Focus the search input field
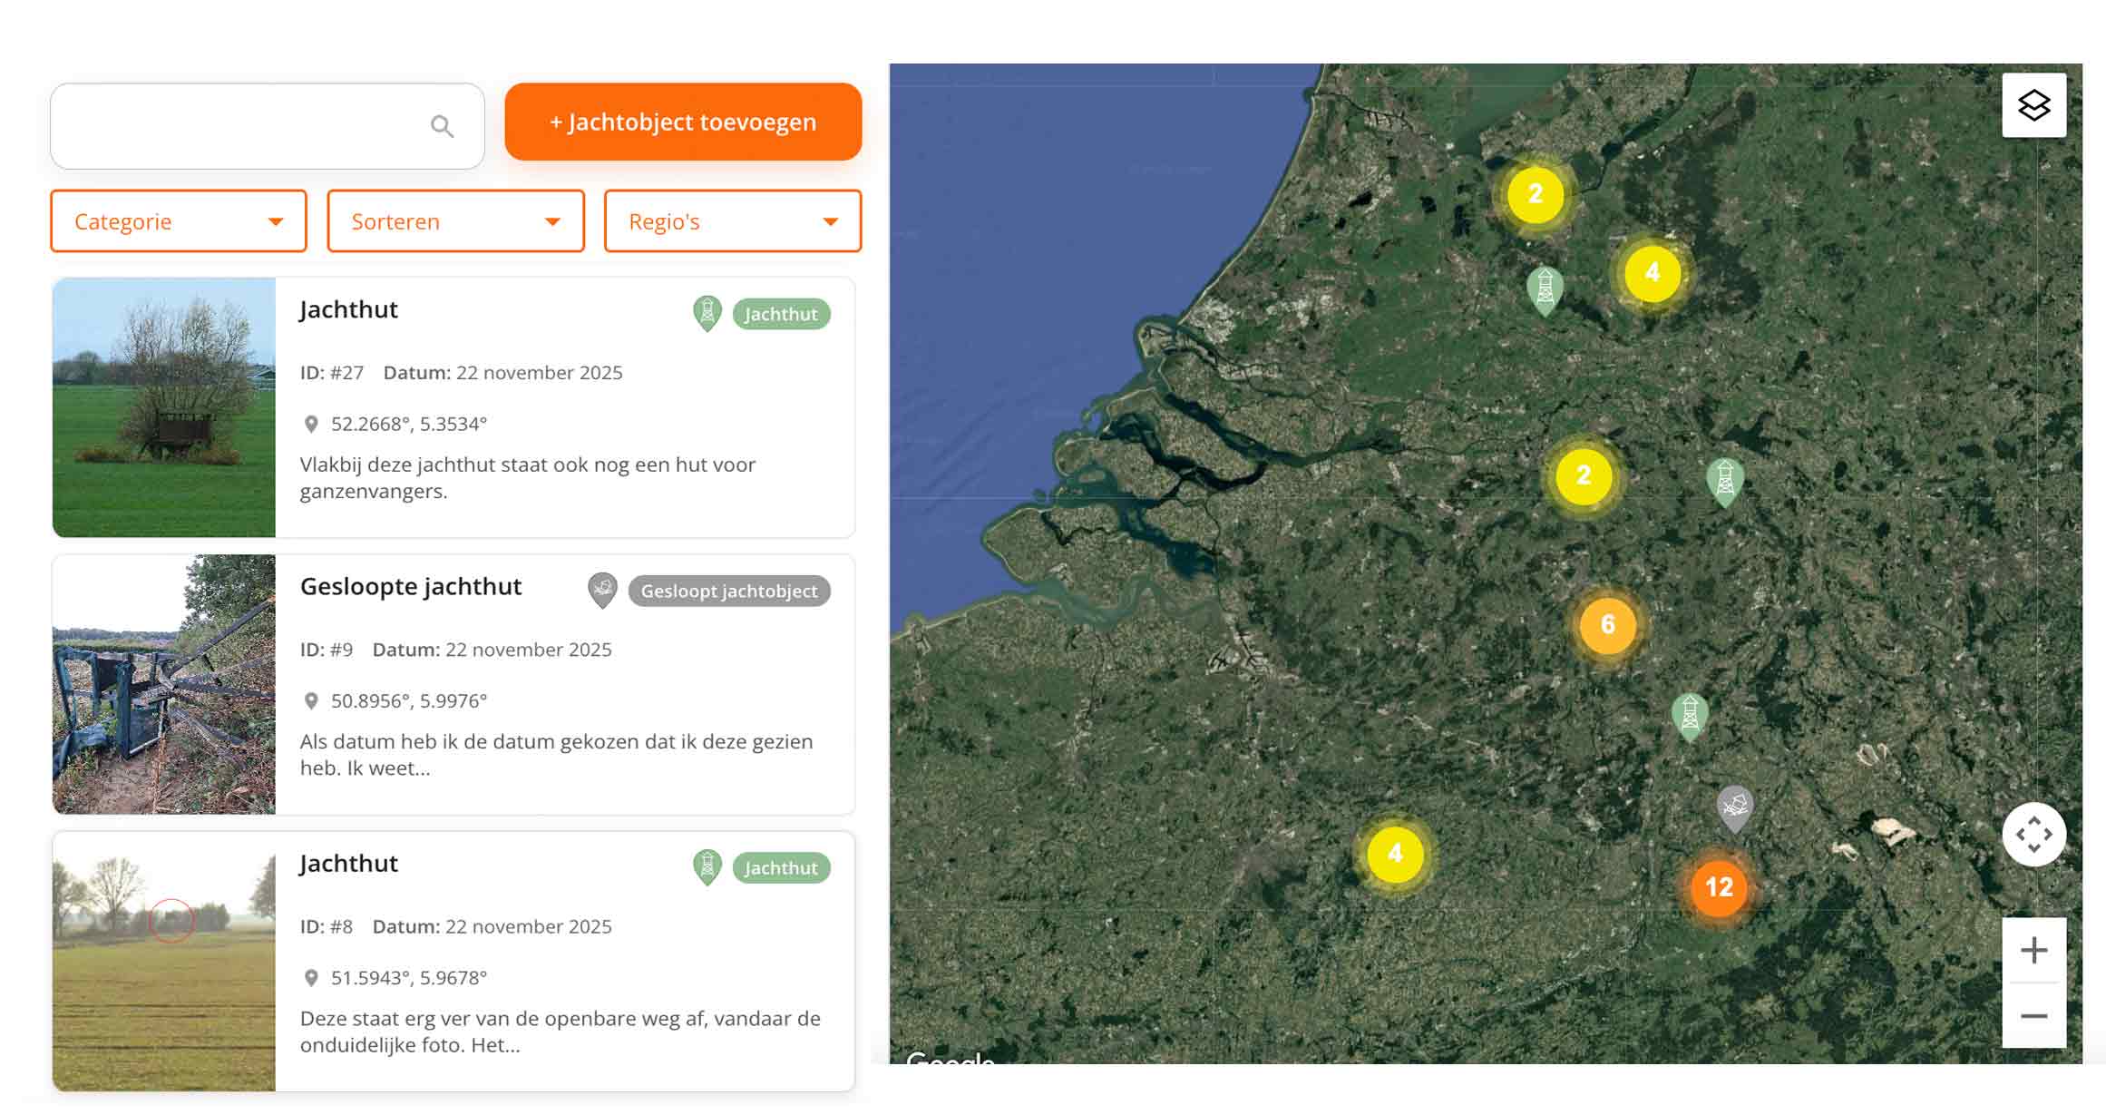 coord(268,126)
